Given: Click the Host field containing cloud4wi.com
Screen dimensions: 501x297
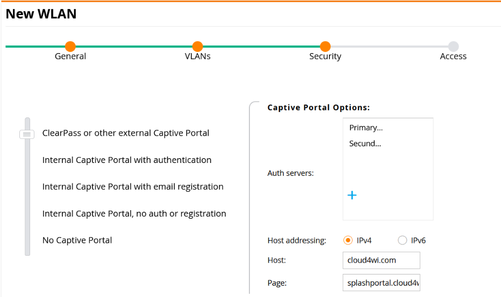Looking at the screenshot, I should 381,261.
